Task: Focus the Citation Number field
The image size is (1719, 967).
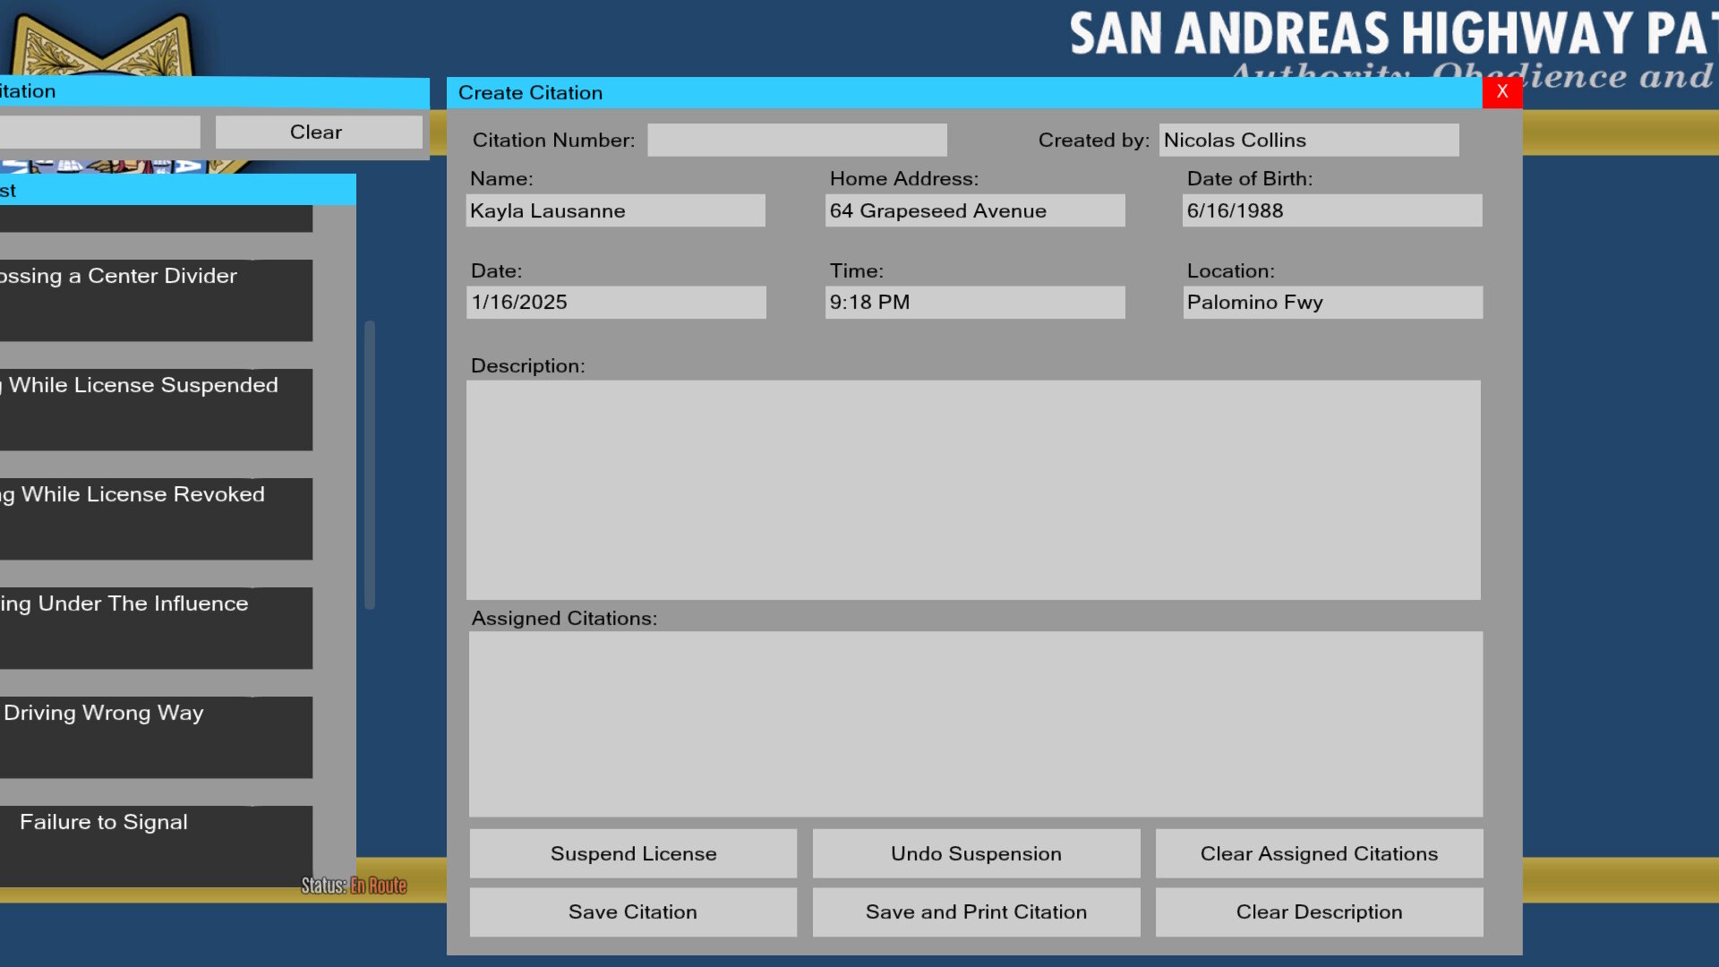Action: pos(797,141)
